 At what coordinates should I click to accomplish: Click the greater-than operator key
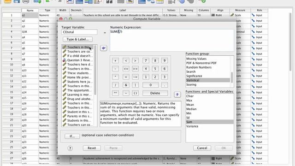coord(135,60)
